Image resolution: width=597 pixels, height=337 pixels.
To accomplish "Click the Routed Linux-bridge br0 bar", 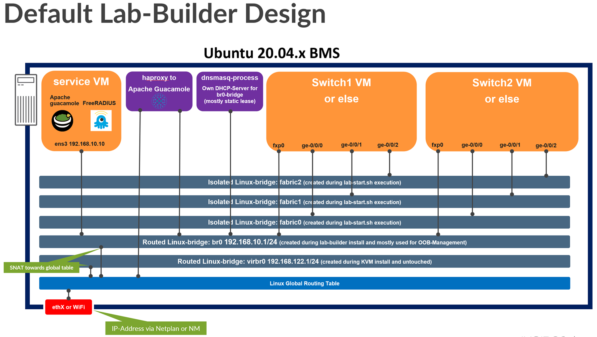I will [304, 242].
